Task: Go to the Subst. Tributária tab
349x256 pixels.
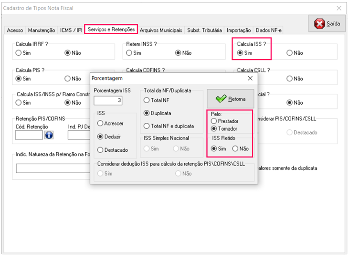Action: click(x=204, y=30)
